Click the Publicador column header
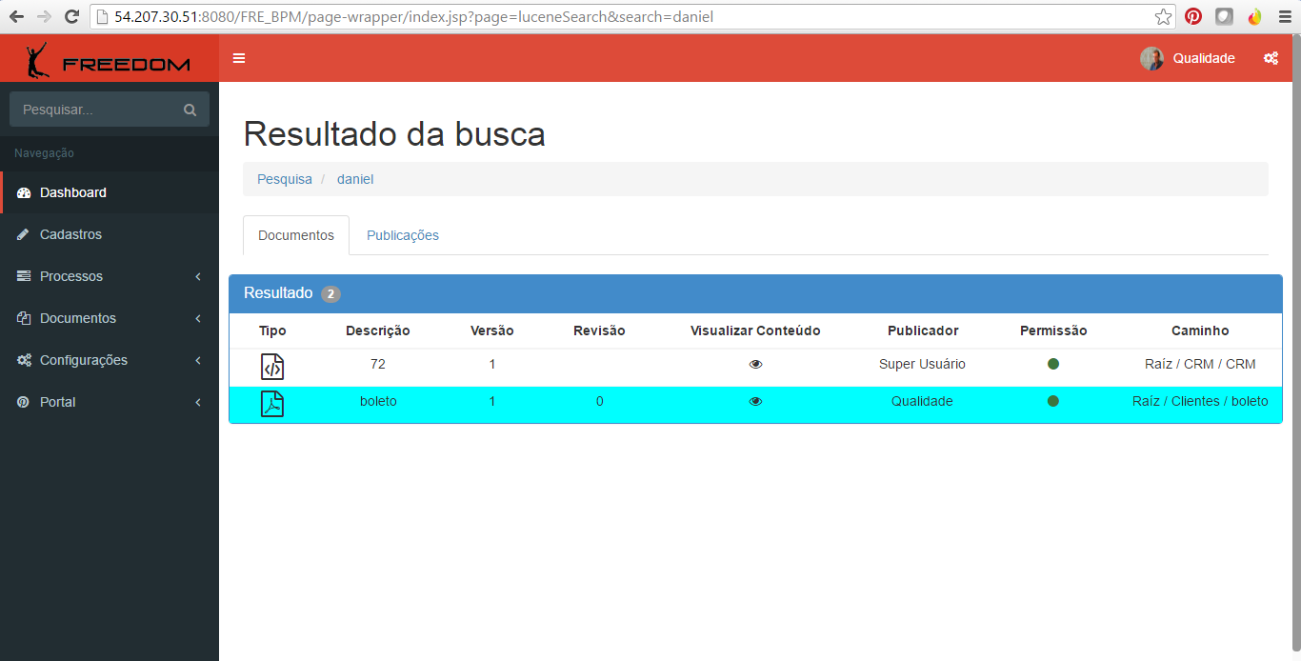This screenshot has width=1301, height=661. [923, 330]
